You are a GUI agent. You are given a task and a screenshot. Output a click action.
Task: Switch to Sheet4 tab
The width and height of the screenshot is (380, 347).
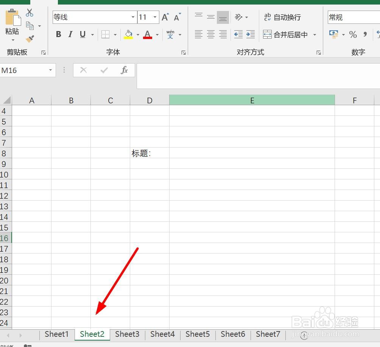162,334
